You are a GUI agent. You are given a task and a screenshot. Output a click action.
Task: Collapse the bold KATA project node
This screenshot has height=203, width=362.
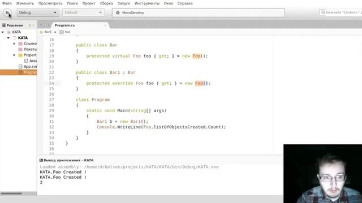click(x=8, y=38)
